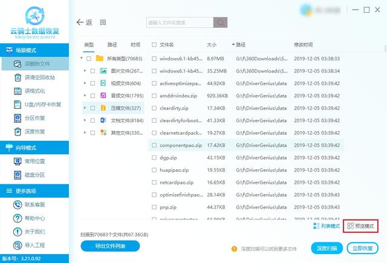Click the 其他文件 colored squares icon
The width and height of the screenshot is (387, 263).
(103, 132)
